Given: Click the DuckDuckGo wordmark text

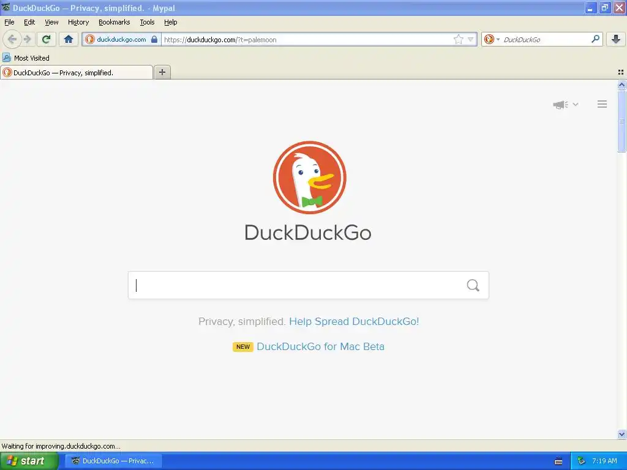Looking at the screenshot, I should click(x=308, y=233).
